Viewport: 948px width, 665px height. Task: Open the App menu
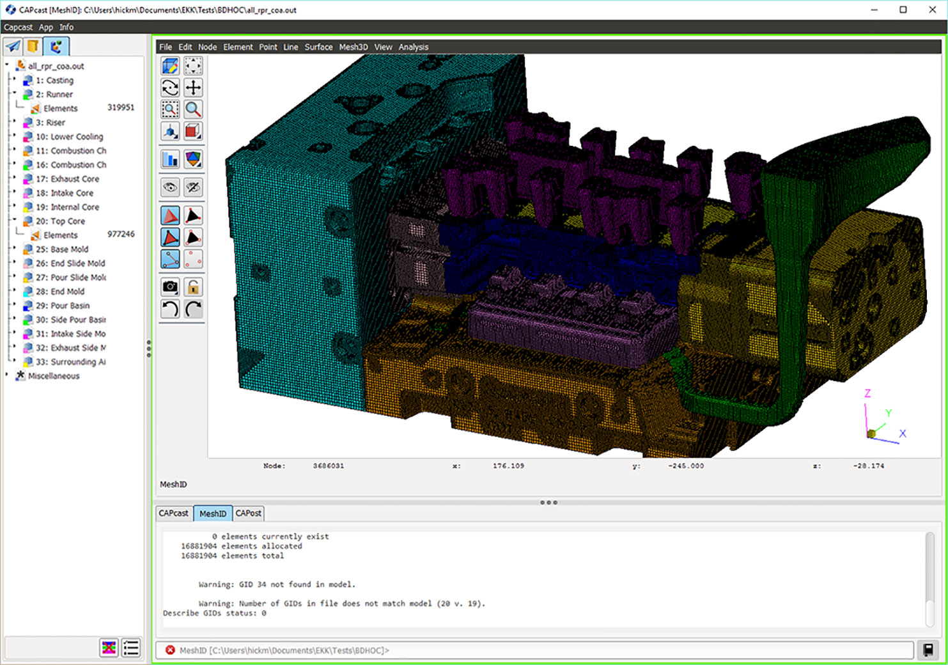click(46, 27)
